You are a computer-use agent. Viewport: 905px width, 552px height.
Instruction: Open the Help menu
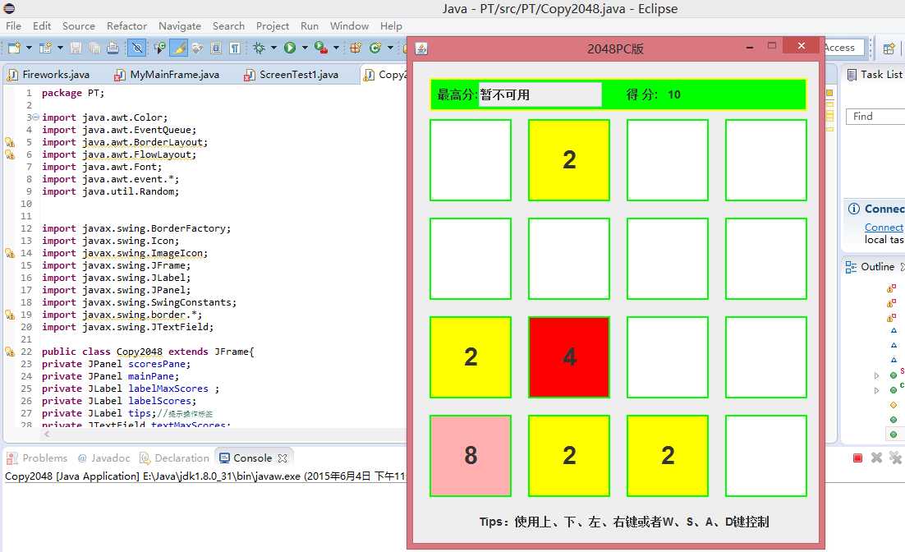[x=391, y=26]
